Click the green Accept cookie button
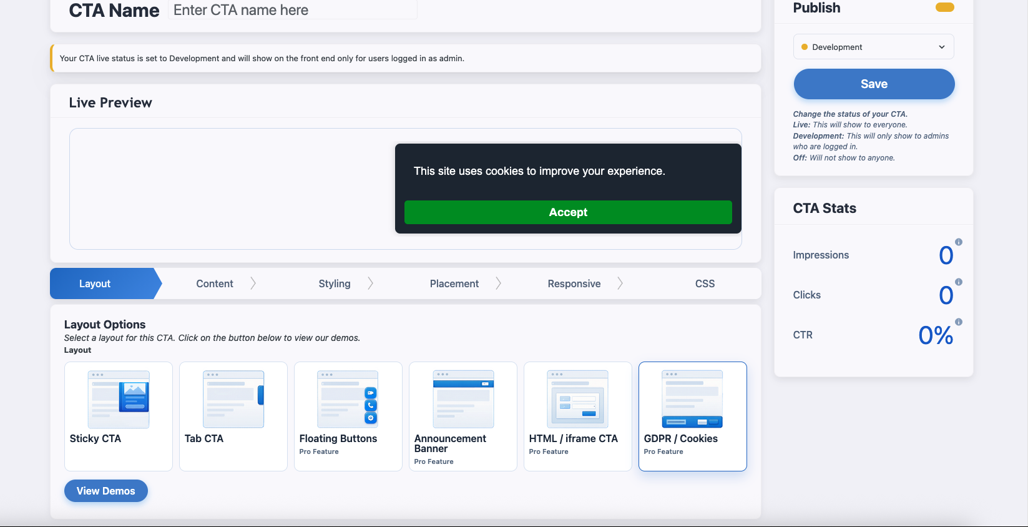1028x527 pixels. pos(568,212)
